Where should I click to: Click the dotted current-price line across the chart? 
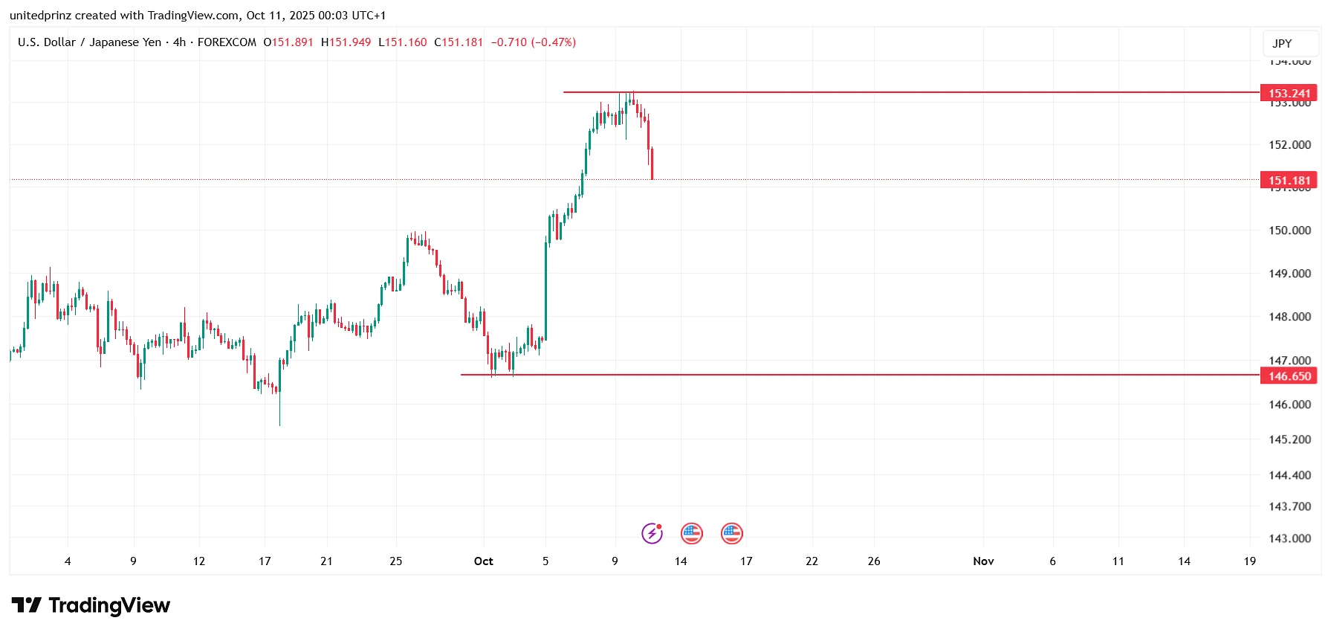[x=297, y=180]
